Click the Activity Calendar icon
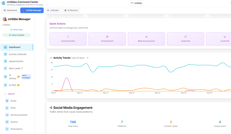231x134 pixels. (x=5, y=54)
